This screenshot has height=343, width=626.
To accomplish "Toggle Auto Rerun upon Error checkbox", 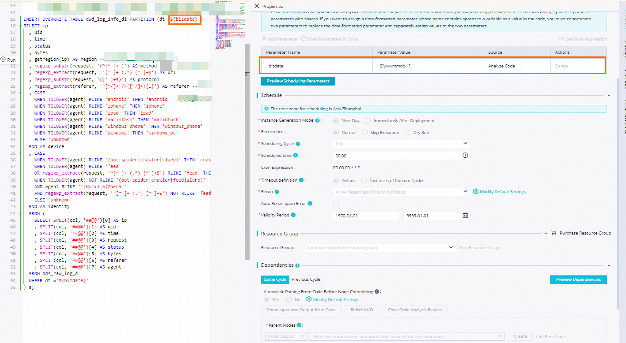I will [336, 204].
